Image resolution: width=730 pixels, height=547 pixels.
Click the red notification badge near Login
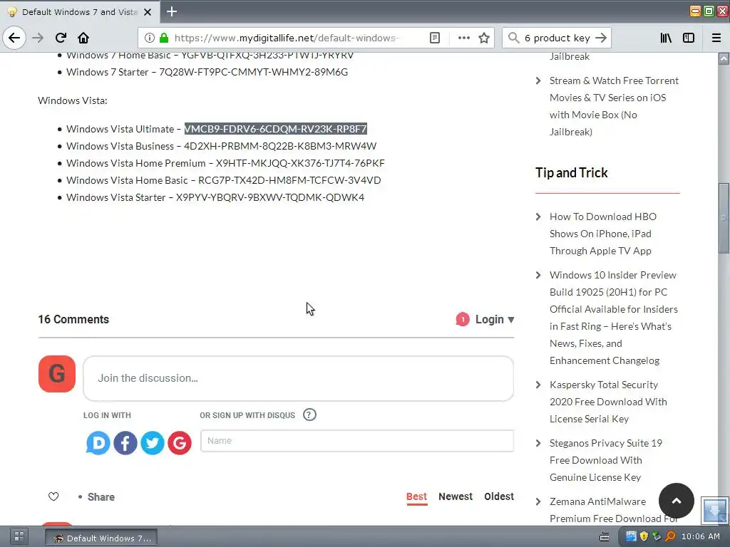[462, 320]
